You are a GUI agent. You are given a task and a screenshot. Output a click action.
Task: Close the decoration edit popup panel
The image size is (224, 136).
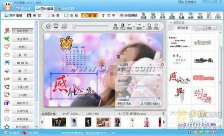pos(162,65)
